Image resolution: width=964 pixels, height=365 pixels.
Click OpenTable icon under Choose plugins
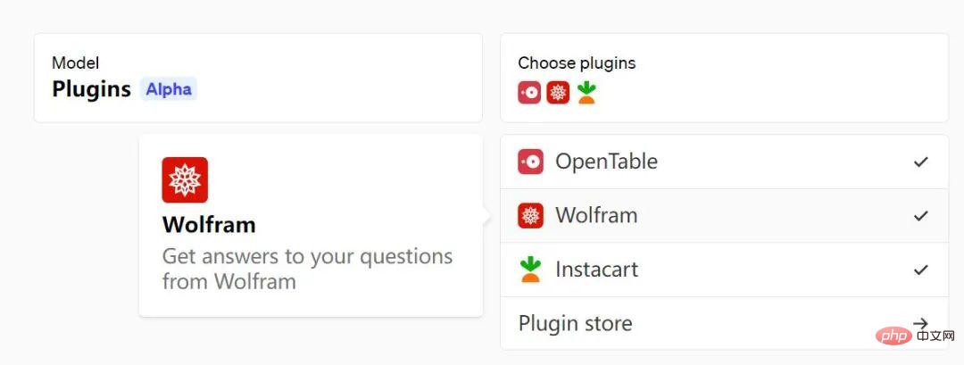click(529, 93)
